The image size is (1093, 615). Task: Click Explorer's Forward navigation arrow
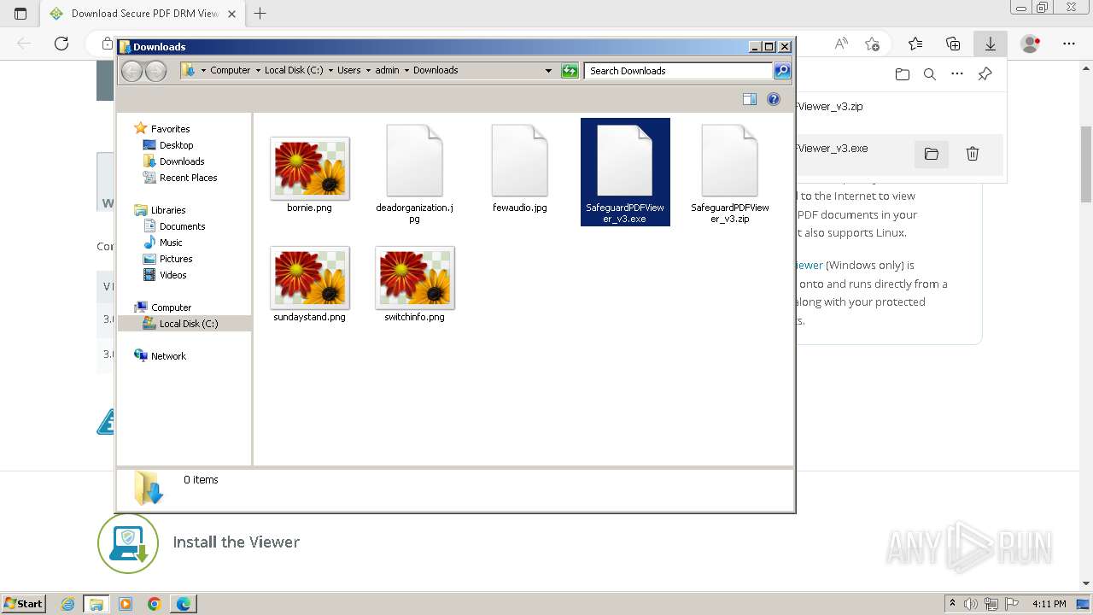tap(155, 72)
